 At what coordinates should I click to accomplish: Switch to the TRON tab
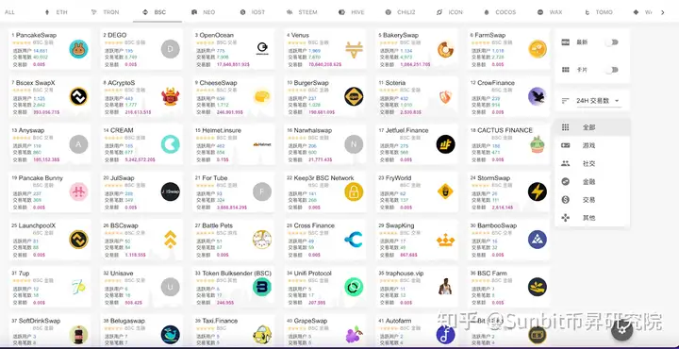(106, 12)
